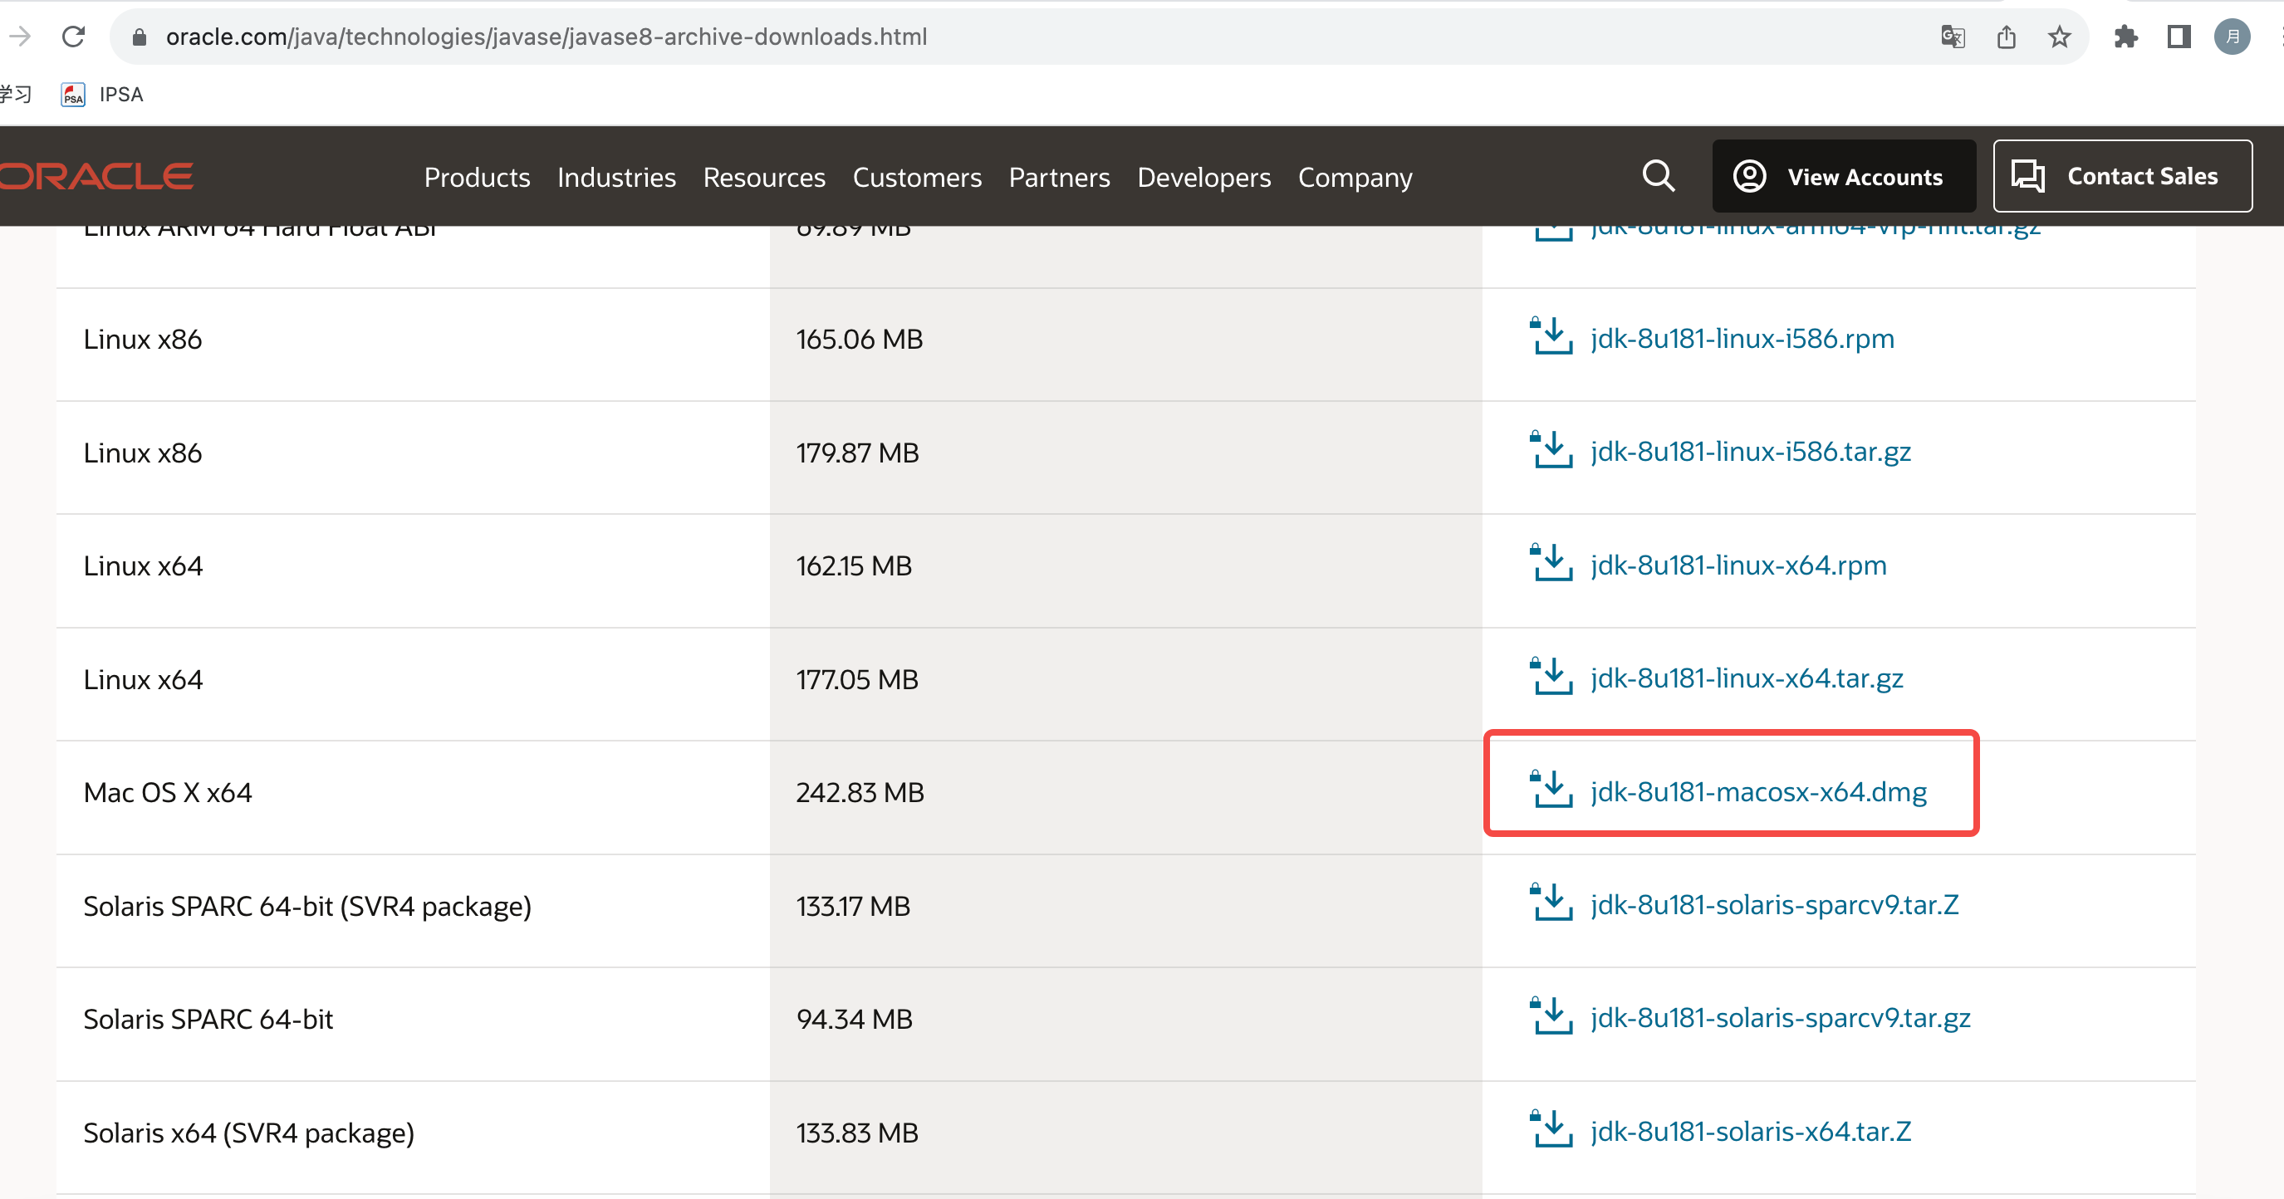Open the Oracle site search icon
Image resolution: width=2284 pixels, height=1199 pixels.
coord(1658,175)
